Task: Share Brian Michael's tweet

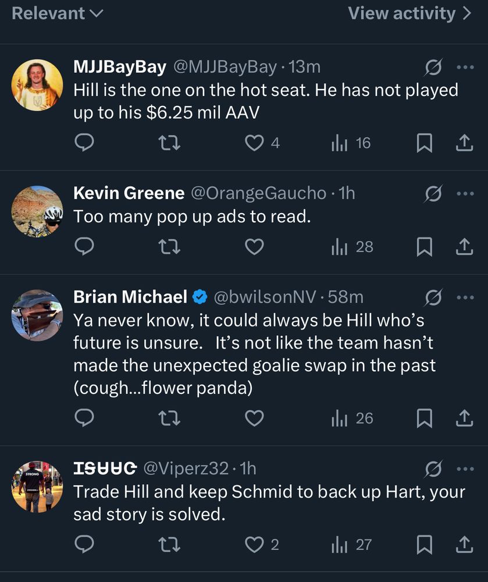Action: 464,418
